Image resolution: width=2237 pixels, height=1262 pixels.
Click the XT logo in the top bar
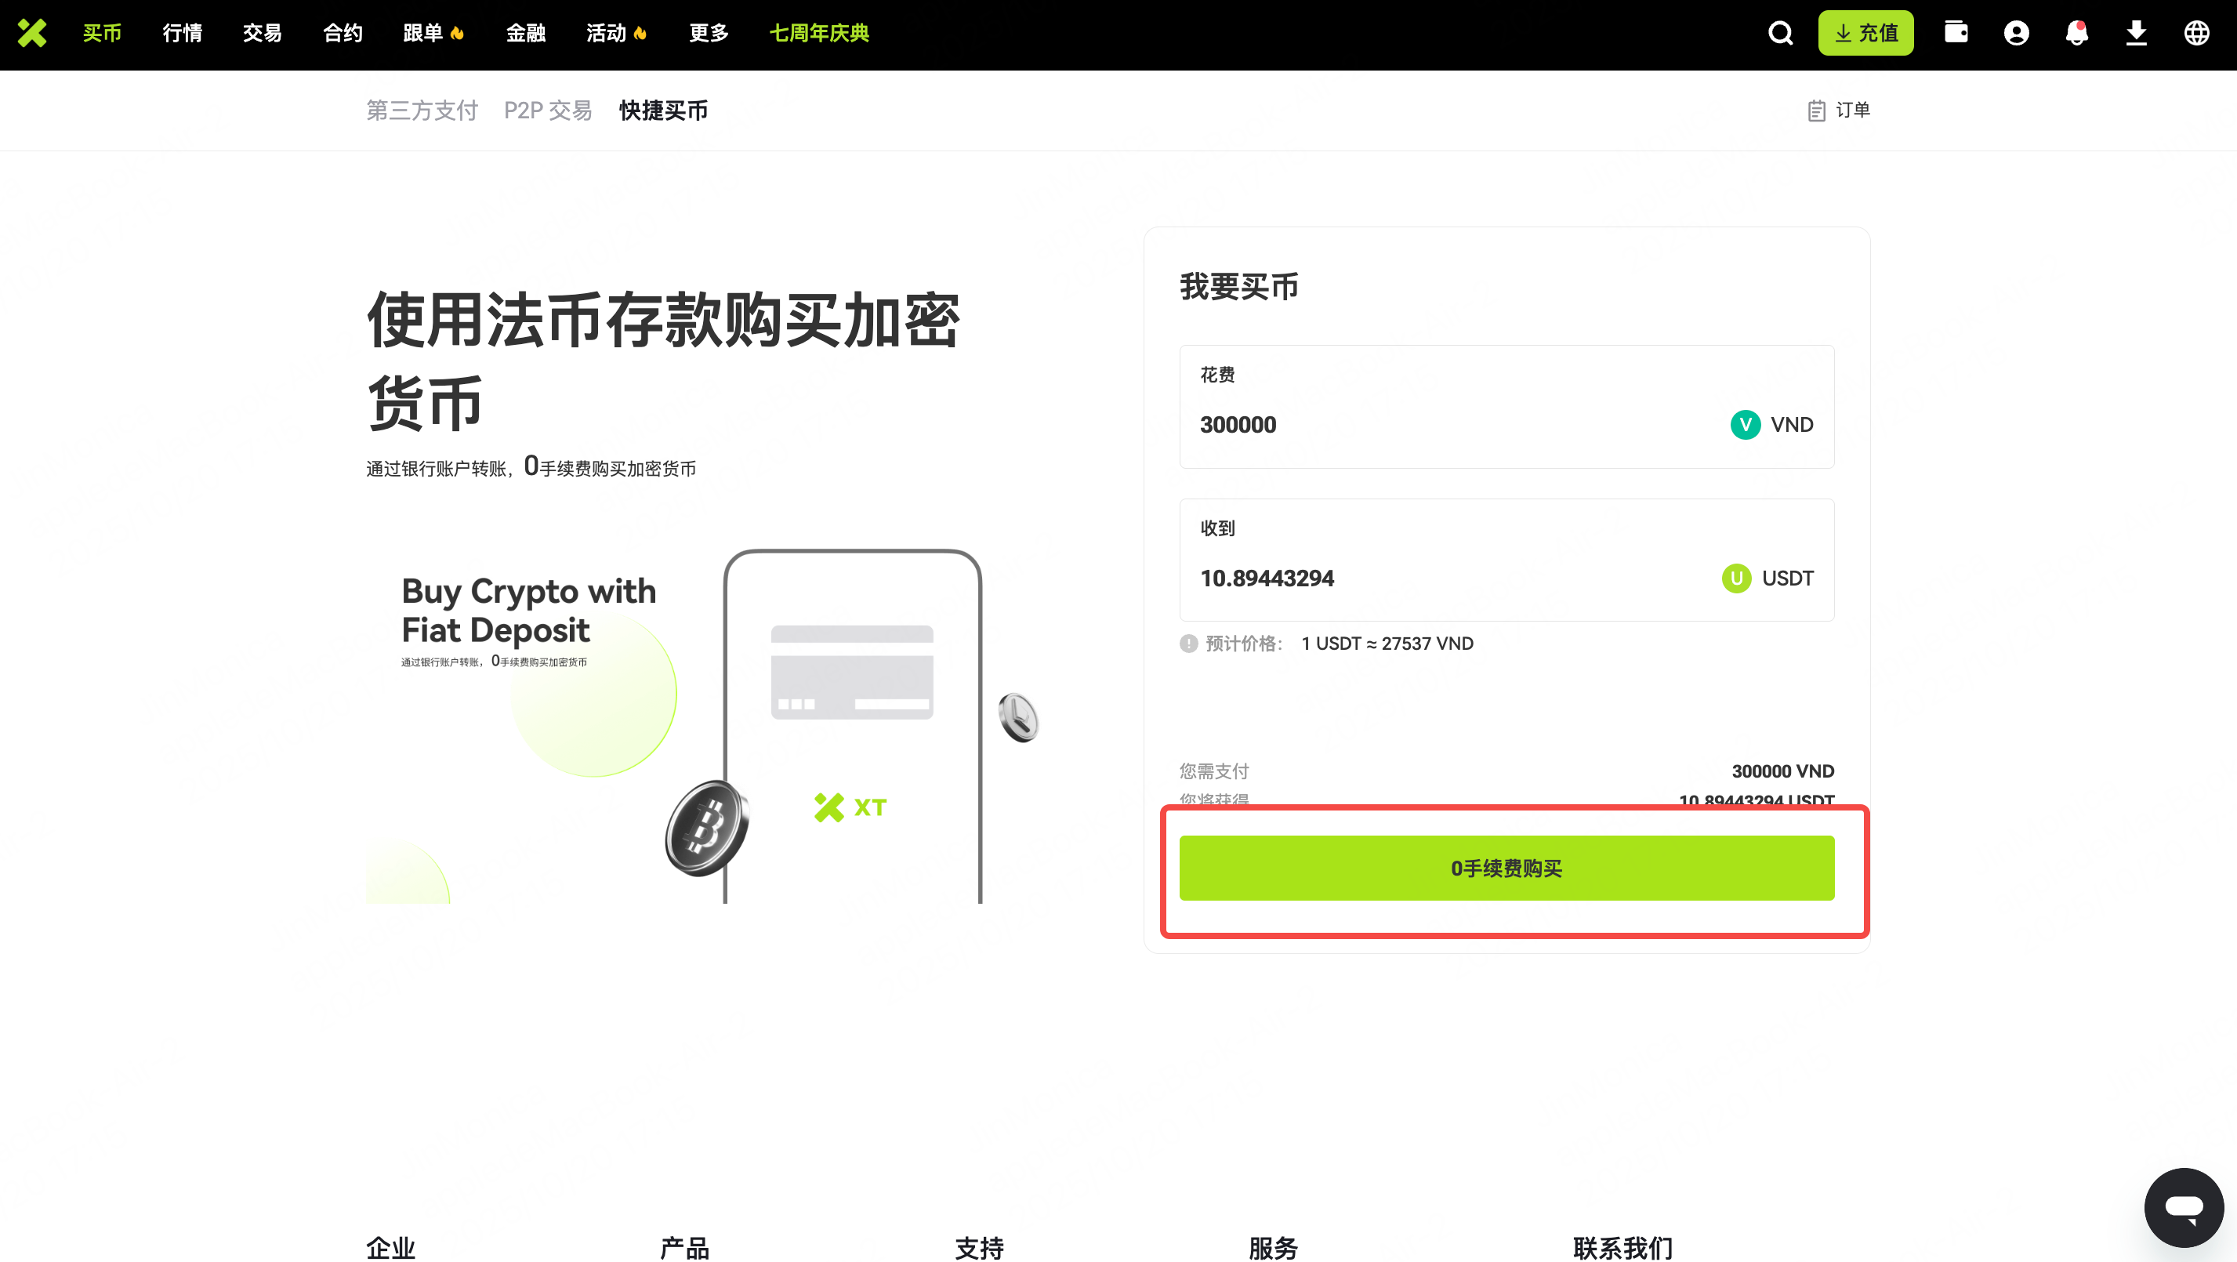pos(32,33)
